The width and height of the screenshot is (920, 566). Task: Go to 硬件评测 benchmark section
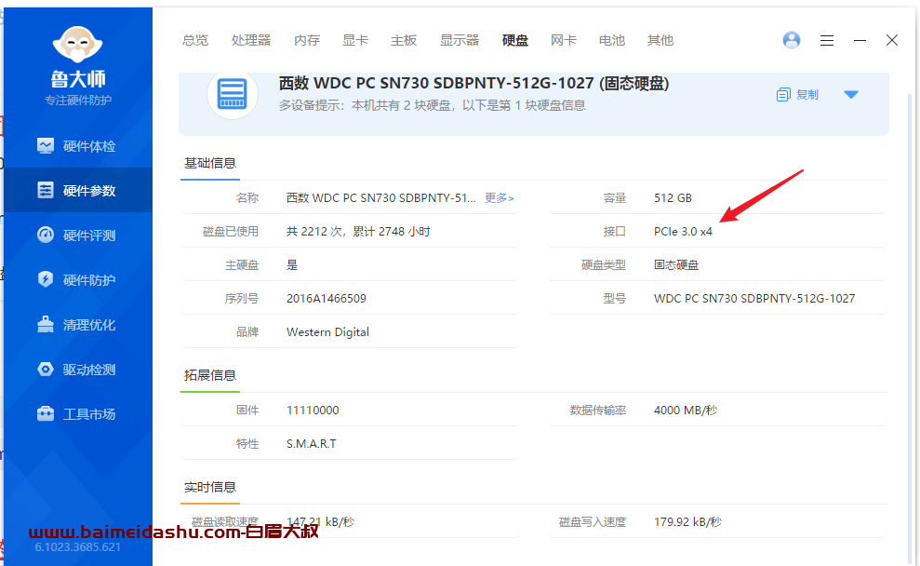[x=77, y=236]
